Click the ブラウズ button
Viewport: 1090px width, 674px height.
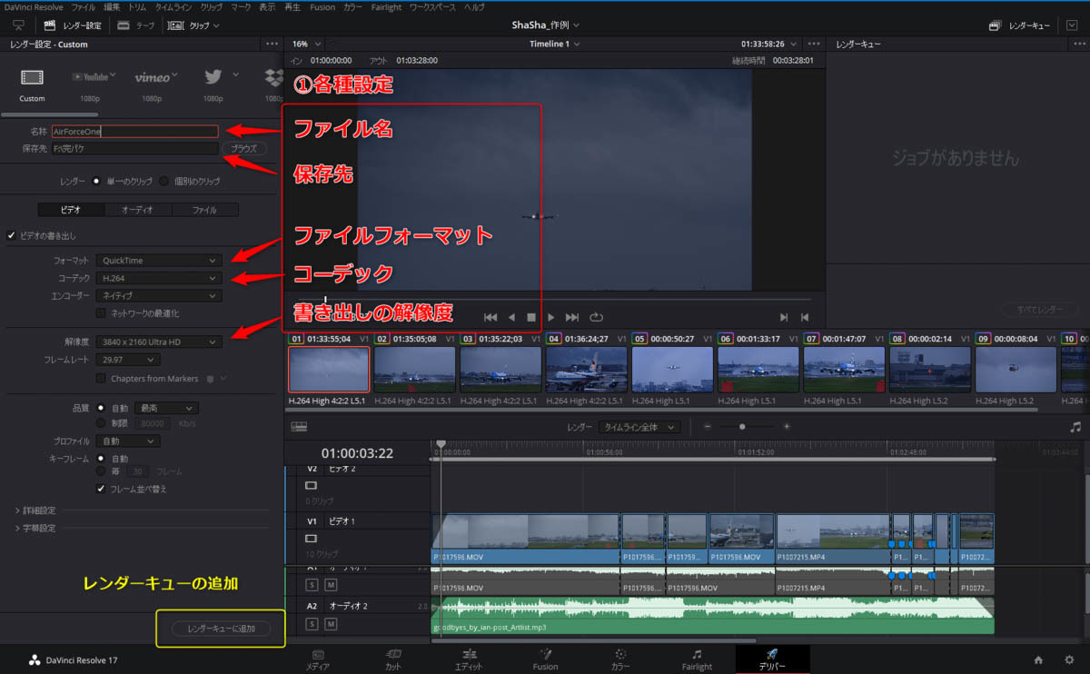coord(244,148)
